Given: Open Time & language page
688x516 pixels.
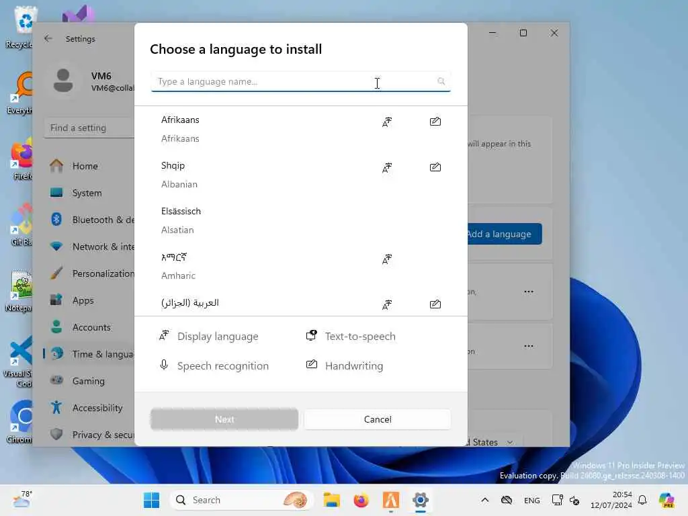Looking at the screenshot, I should pos(89,353).
